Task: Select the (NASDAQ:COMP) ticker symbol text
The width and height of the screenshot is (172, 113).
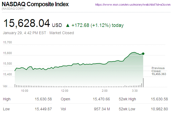Action: pos(13,9)
